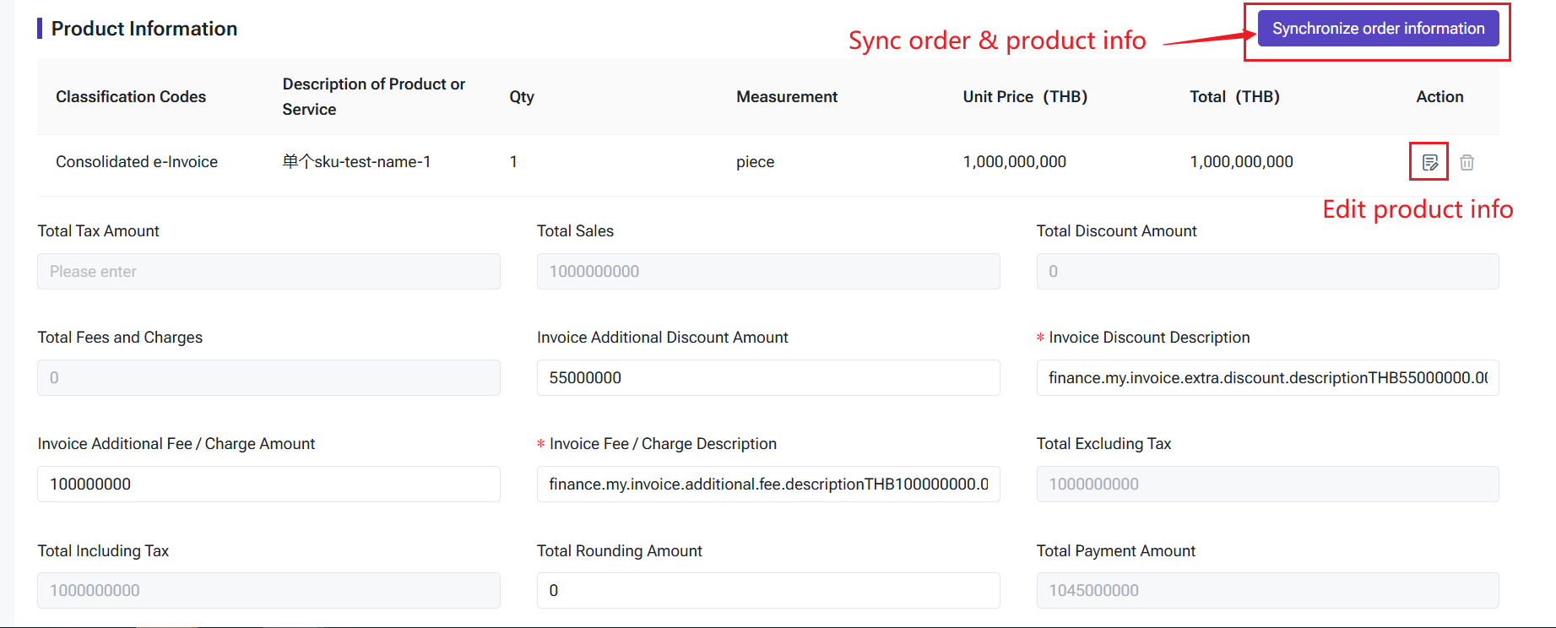
Task: Click the trash delete icon in Action column
Action: (x=1467, y=162)
